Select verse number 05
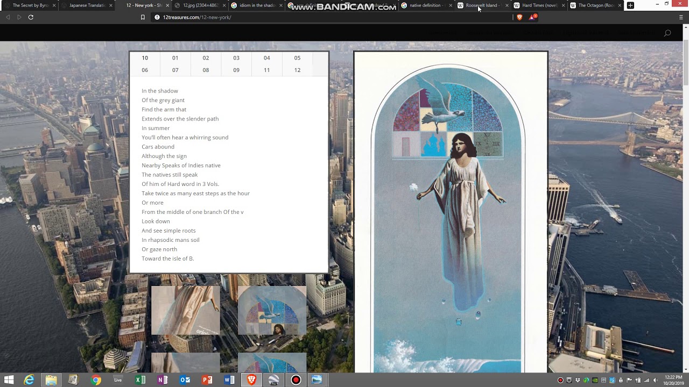 [297, 58]
